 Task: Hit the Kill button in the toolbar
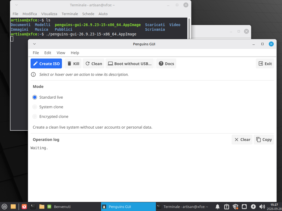(73, 63)
